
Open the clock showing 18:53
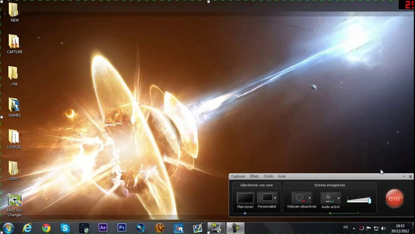tap(400, 228)
